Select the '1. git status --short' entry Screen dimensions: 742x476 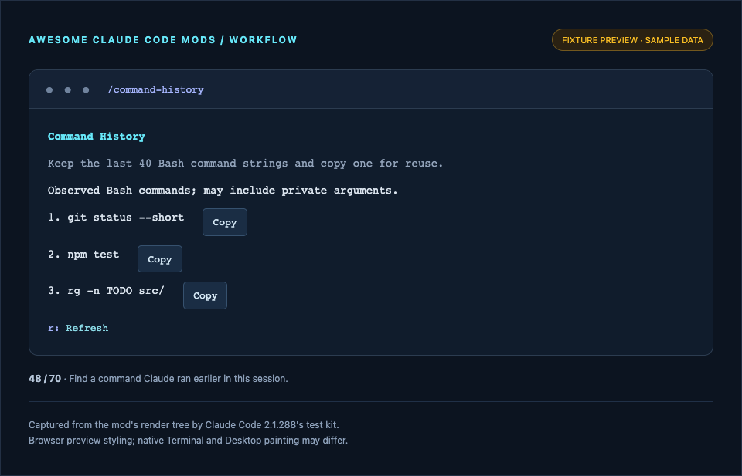[x=116, y=218]
